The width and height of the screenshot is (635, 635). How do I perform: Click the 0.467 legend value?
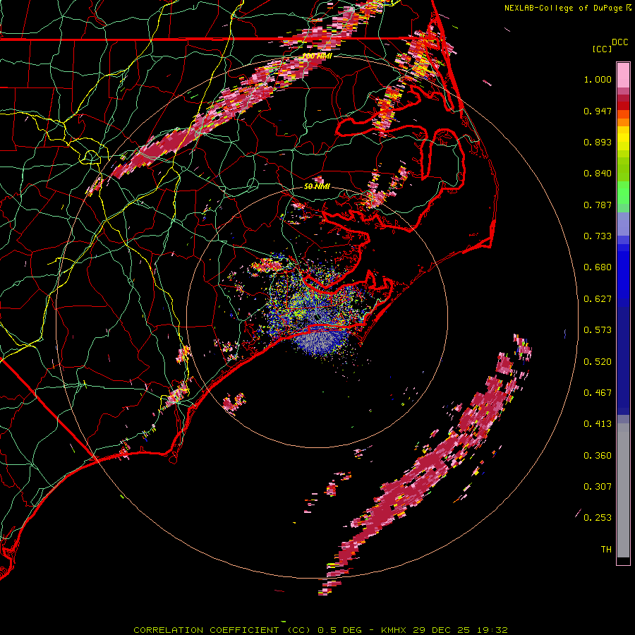tap(598, 393)
